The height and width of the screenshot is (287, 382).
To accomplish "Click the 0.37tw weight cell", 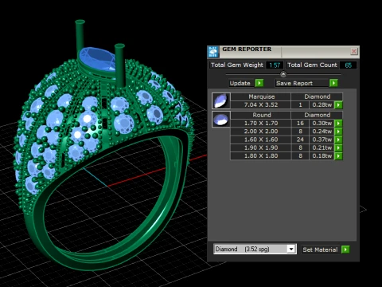I will click(x=322, y=140).
